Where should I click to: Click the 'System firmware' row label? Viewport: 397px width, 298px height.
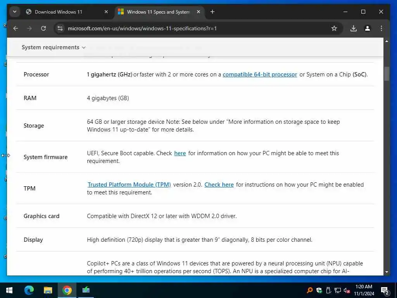[x=46, y=157]
